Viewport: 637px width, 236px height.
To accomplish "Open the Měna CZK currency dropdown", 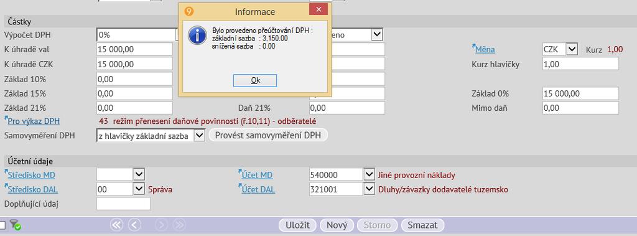I will coord(572,50).
